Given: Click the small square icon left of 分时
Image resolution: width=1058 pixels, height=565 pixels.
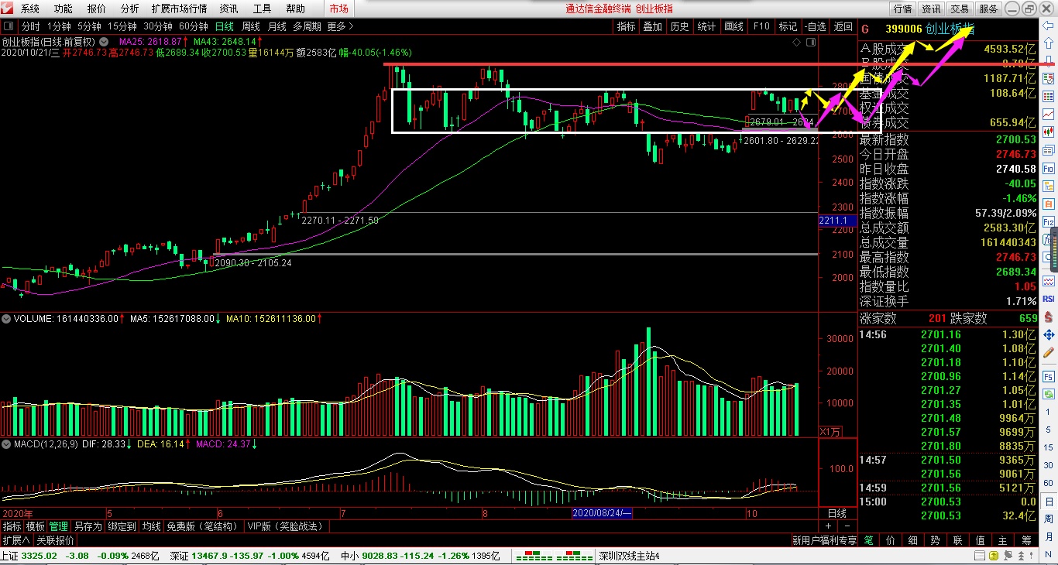Looking at the screenshot, I should pyautogui.click(x=9, y=26).
